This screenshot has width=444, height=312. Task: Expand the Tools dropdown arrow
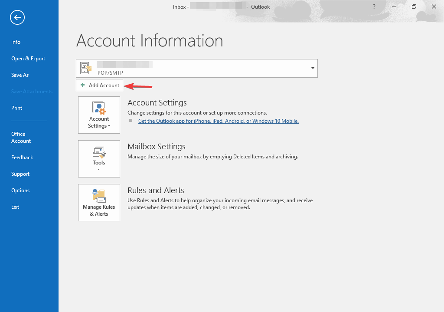pyautogui.click(x=98, y=170)
